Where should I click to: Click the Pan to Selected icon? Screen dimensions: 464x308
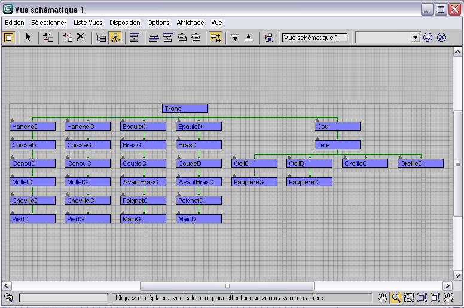[x=448, y=298]
